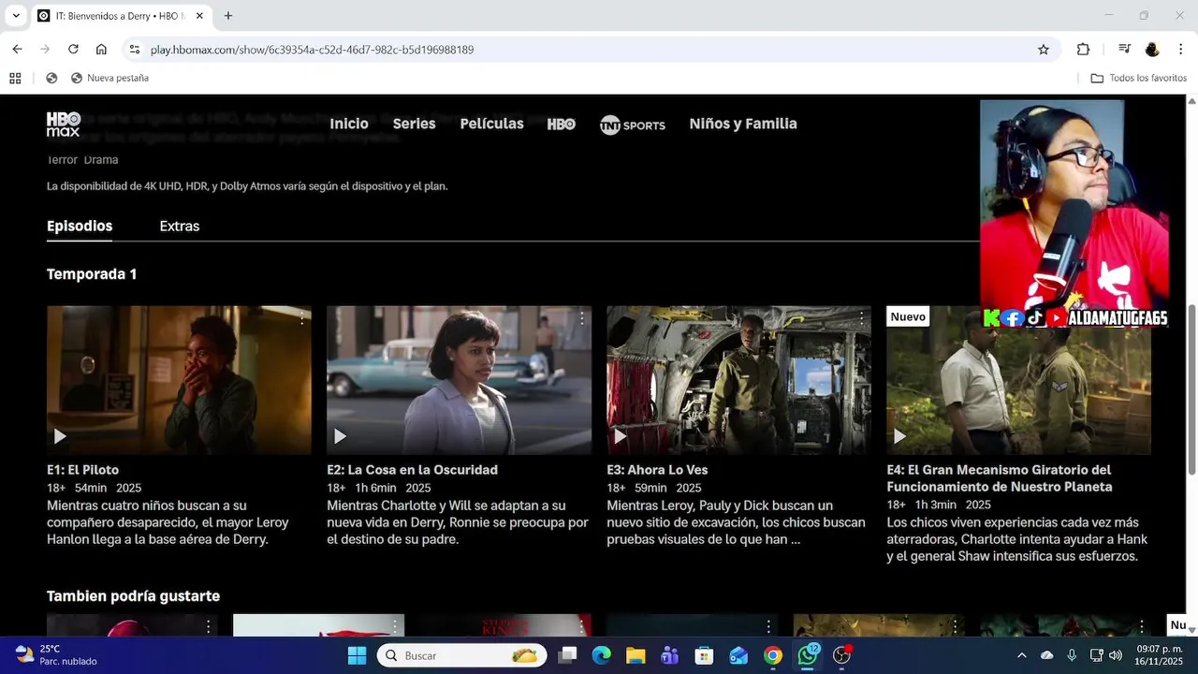The height and width of the screenshot is (674, 1198).
Task: Open a new browser tab
Action: click(228, 16)
